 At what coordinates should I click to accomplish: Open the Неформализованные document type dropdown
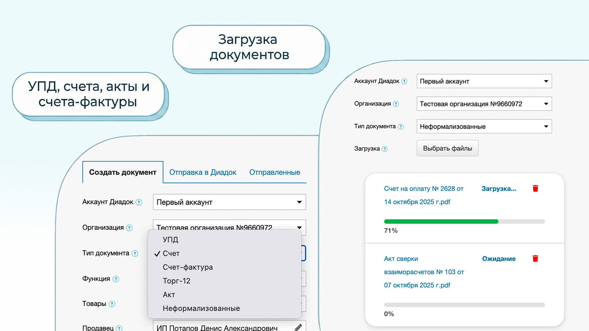coord(484,127)
